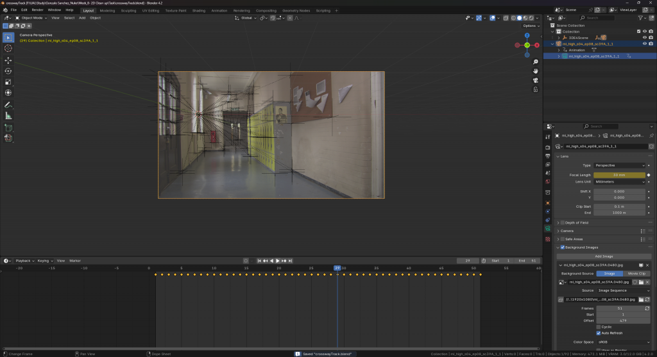
Task: Click the Offset 479 value field
Action: [x=623, y=320]
